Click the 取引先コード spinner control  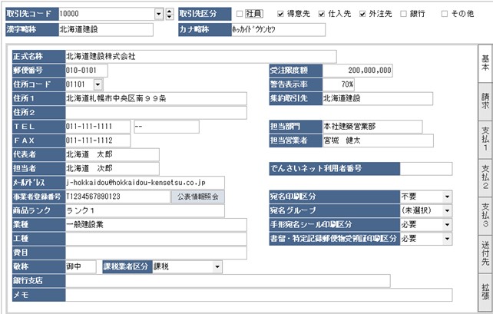pyautogui.click(x=169, y=14)
